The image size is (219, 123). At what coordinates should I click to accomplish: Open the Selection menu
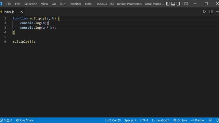[31, 4]
